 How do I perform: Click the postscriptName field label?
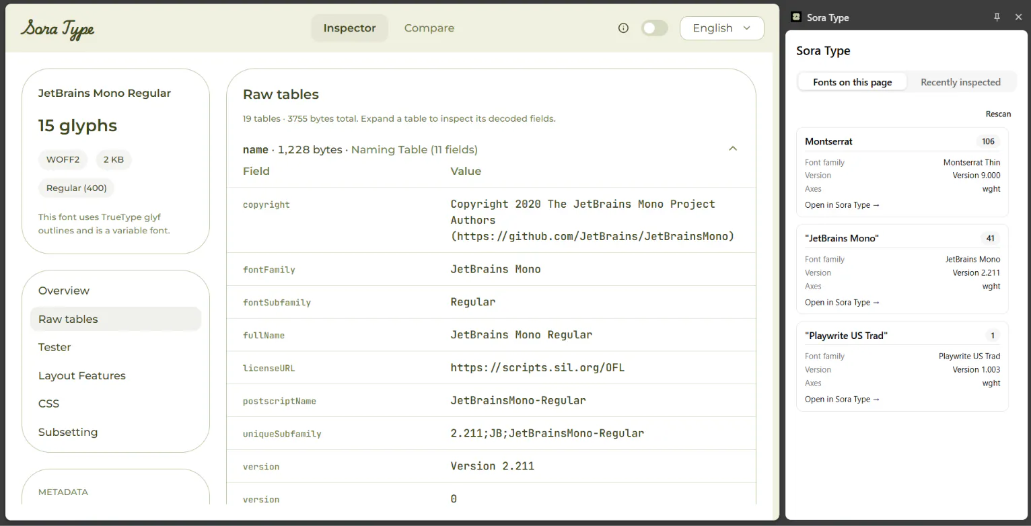click(279, 401)
